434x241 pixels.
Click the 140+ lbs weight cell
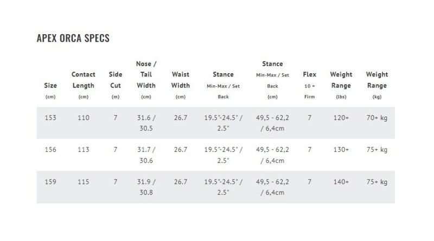tap(341, 182)
